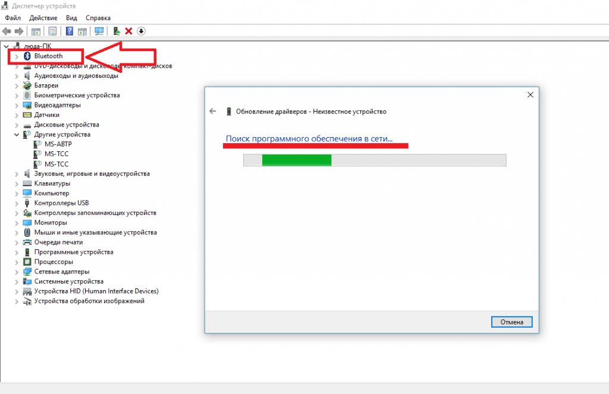This screenshot has height=394, width=609.
Task: Click the blue Help question mark toolbar icon
Action: tap(70, 31)
